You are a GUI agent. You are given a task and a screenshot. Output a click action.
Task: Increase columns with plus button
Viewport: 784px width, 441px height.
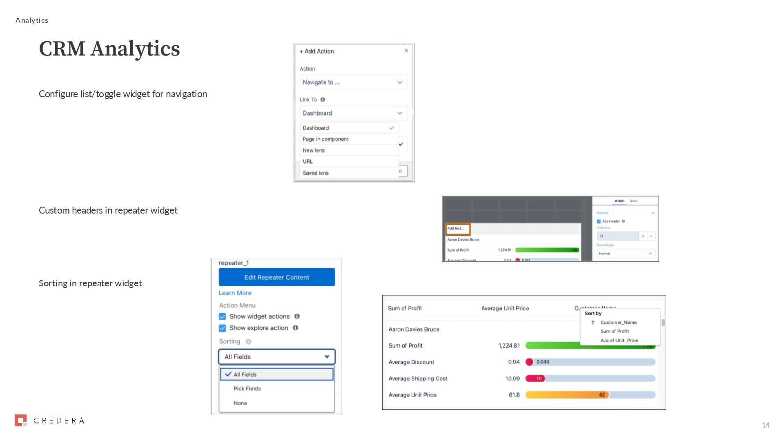click(643, 236)
